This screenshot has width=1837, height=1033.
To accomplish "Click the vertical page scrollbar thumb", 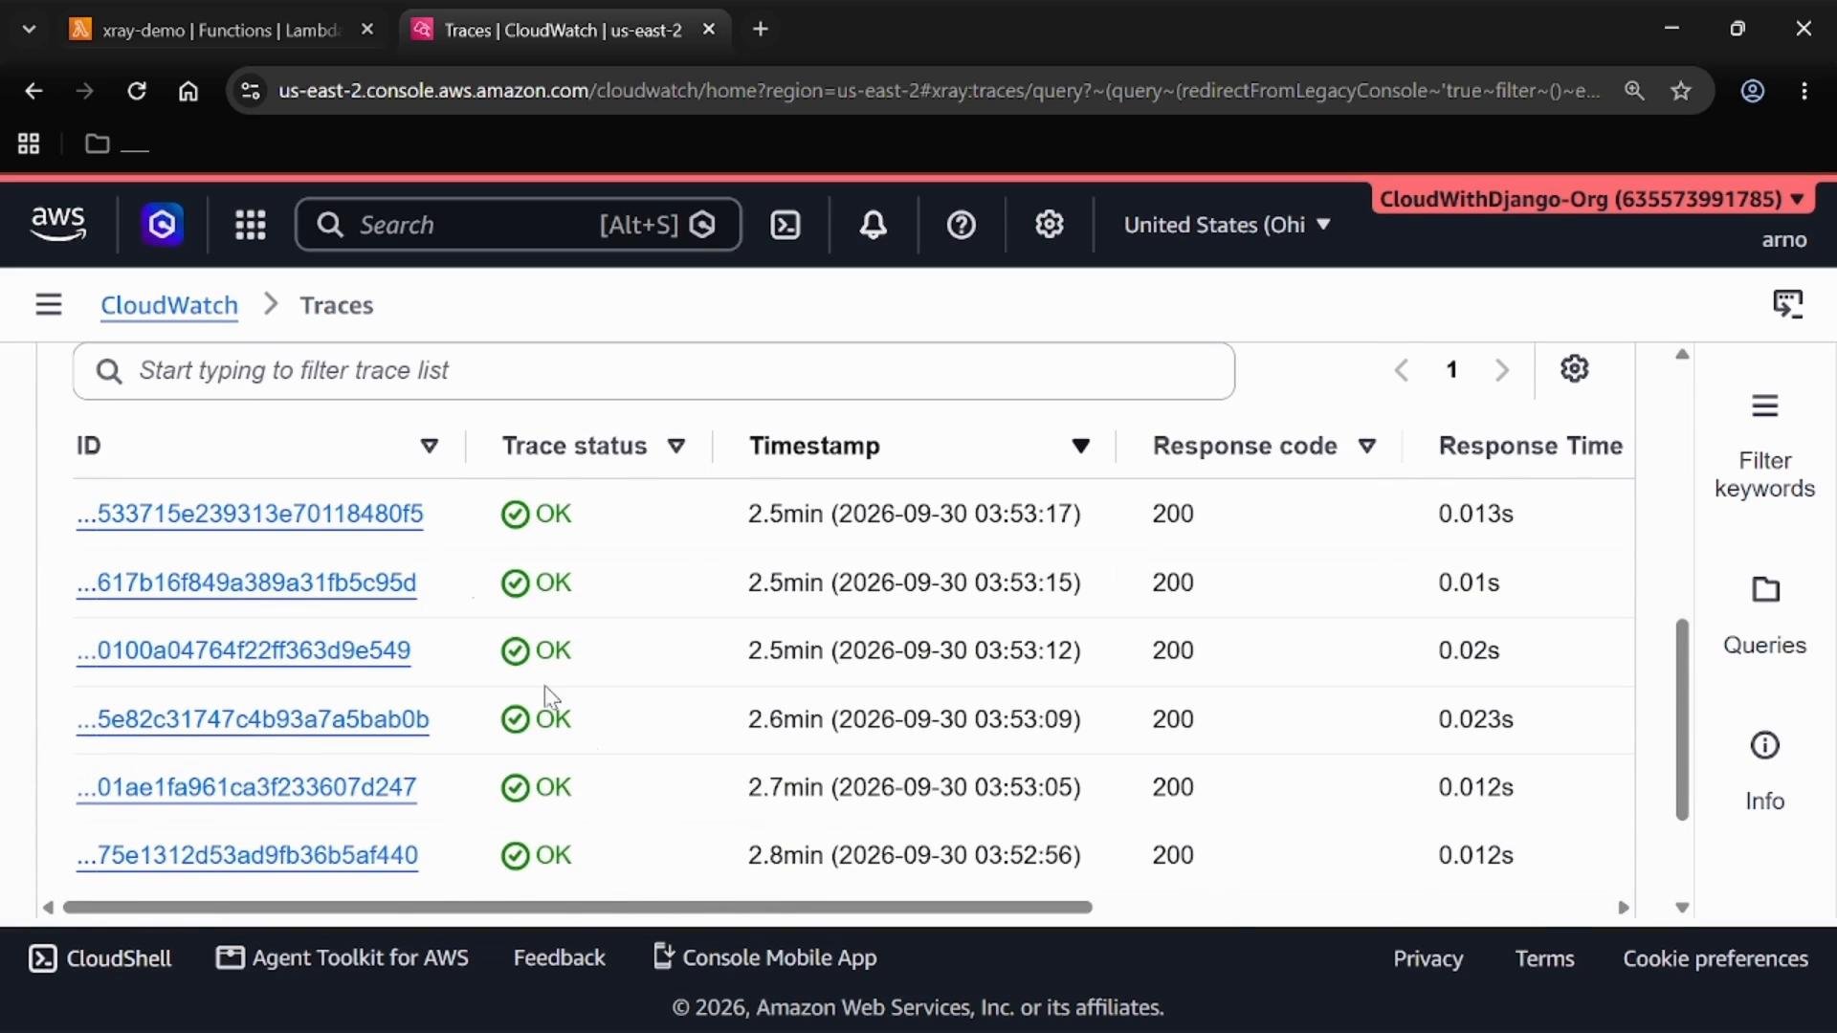I will [1682, 719].
